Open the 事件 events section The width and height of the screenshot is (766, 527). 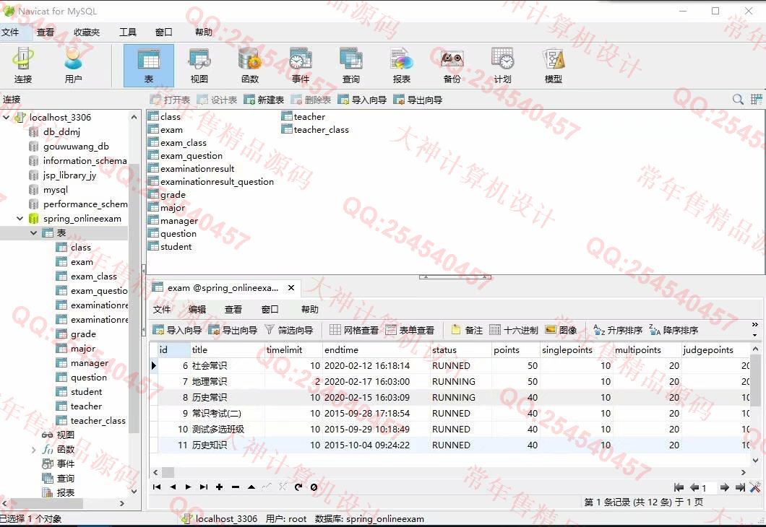pyautogui.click(x=301, y=66)
